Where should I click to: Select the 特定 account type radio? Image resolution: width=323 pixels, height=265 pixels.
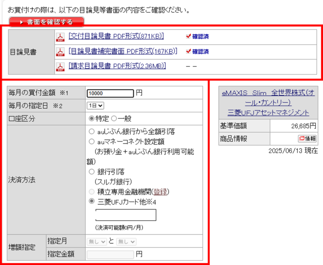[92, 118]
